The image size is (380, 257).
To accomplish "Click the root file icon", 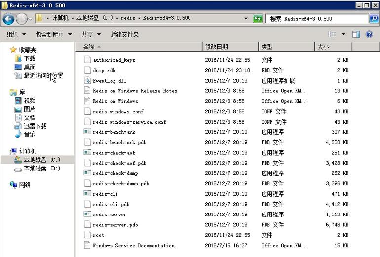I will pyautogui.click(x=87, y=235).
